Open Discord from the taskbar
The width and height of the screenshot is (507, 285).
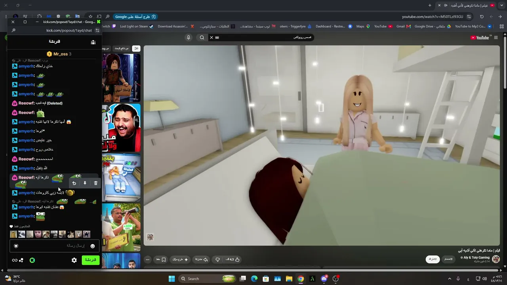pyautogui.click(x=324, y=279)
